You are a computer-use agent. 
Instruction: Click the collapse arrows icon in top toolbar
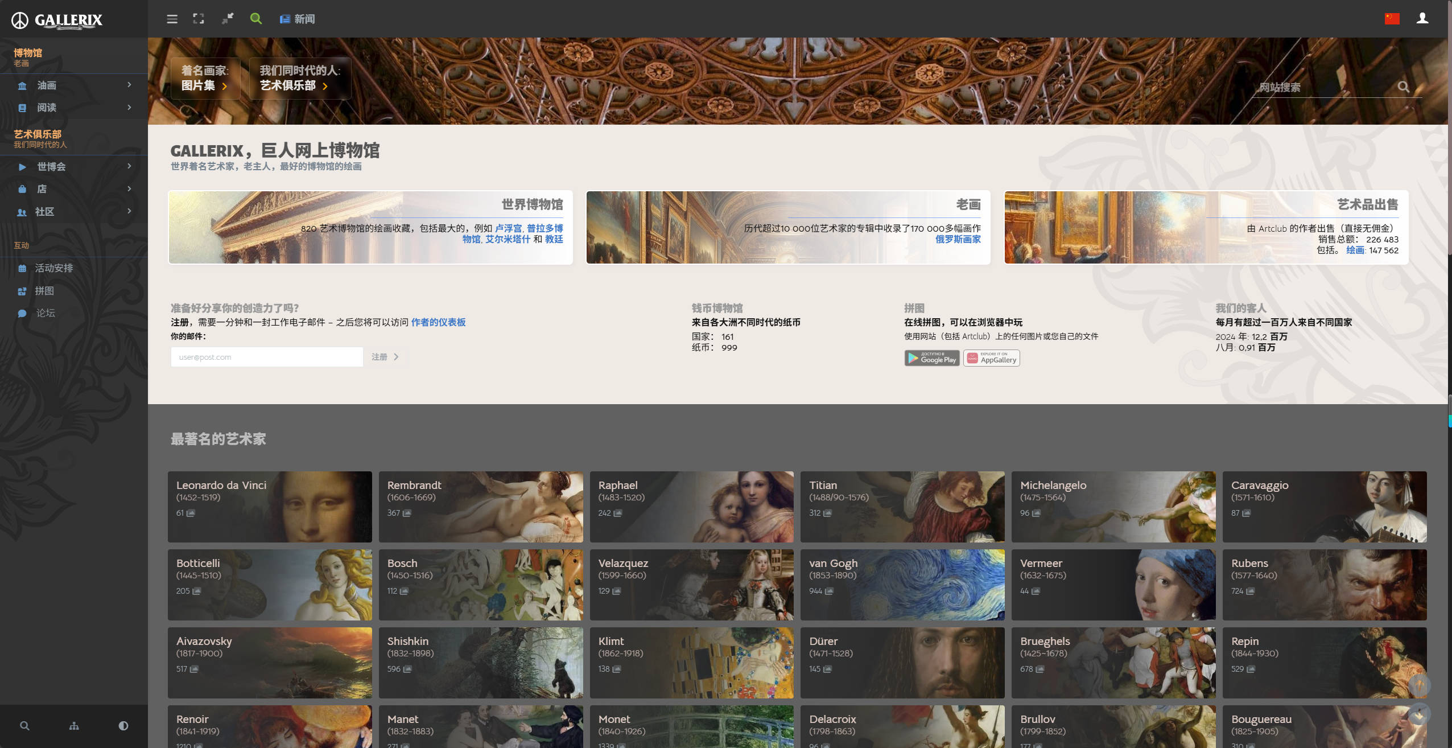point(228,19)
